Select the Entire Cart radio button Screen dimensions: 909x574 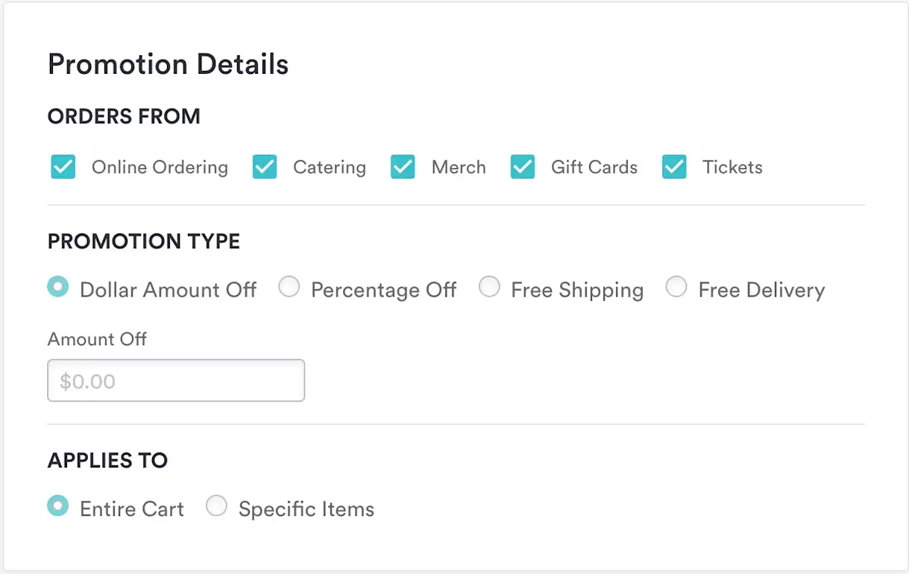(x=58, y=506)
